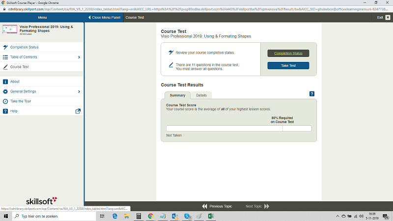Click the Exit X icon
The image size is (393, 221).
tap(388, 18)
